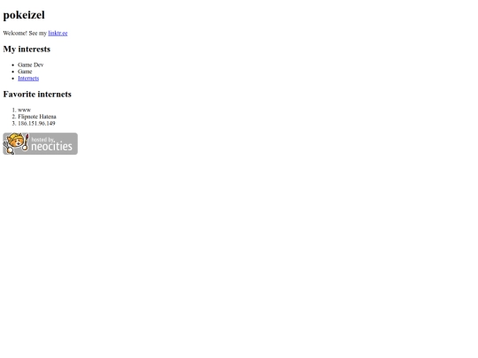Select the 'pokeizel' page heading
Image resolution: width=478 pixels, height=358 pixels.
pyautogui.click(x=24, y=15)
